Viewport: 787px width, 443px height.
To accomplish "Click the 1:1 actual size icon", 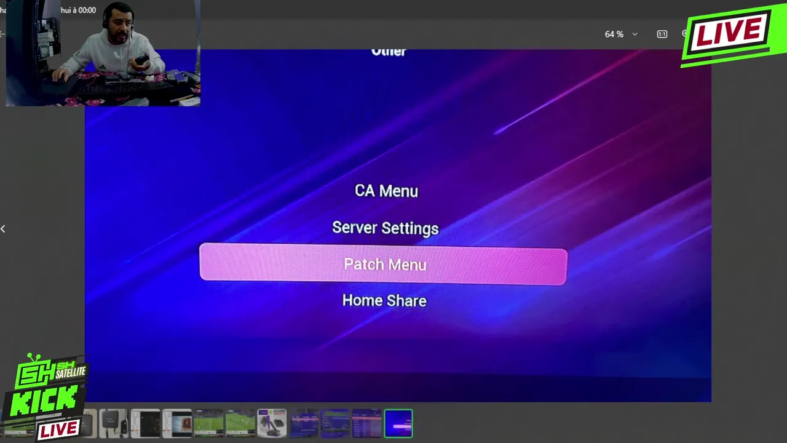I will click(662, 34).
